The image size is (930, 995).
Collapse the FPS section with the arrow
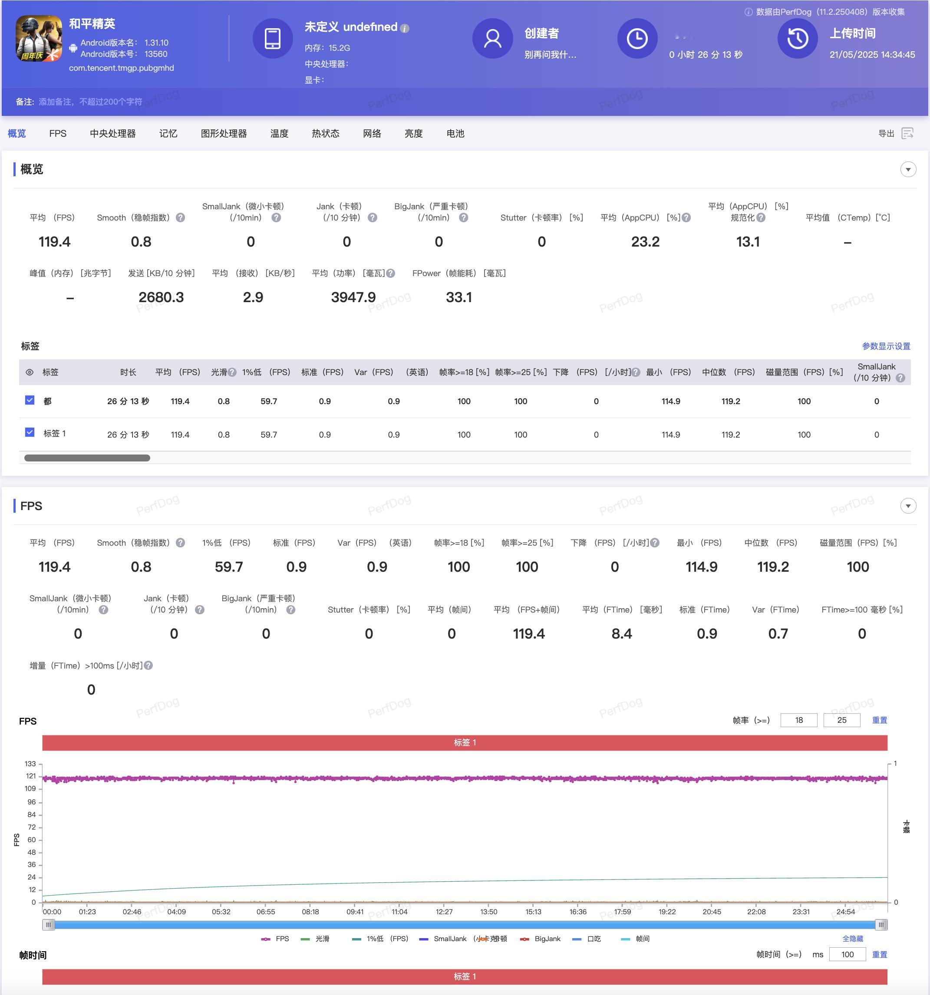pyautogui.click(x=908, y=506)
